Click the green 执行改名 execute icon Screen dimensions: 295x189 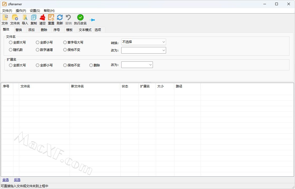pyautogui.click(x=80, y=17)
